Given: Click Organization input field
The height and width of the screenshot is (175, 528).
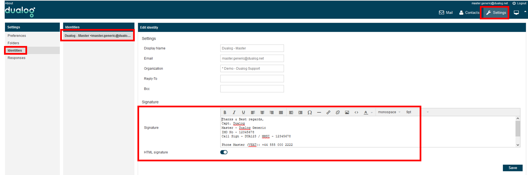Looking at the screenshot, I should 252,68.
